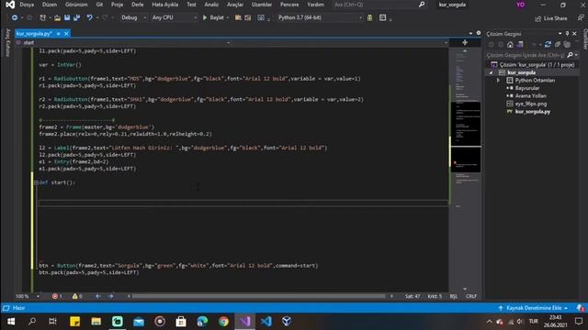Go to the previous issue with the left arrow

[98, 296]
